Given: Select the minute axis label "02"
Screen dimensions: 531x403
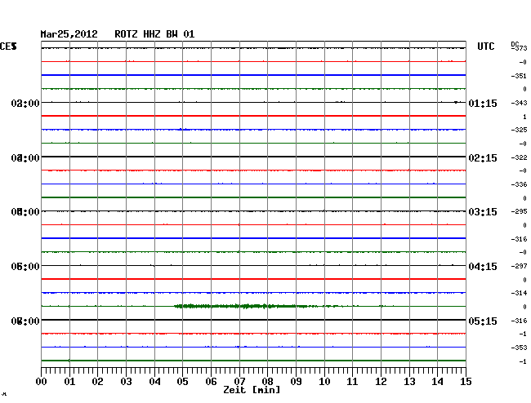Looking at the screenshot, I should pyautogui.click(x=97, y=382).
